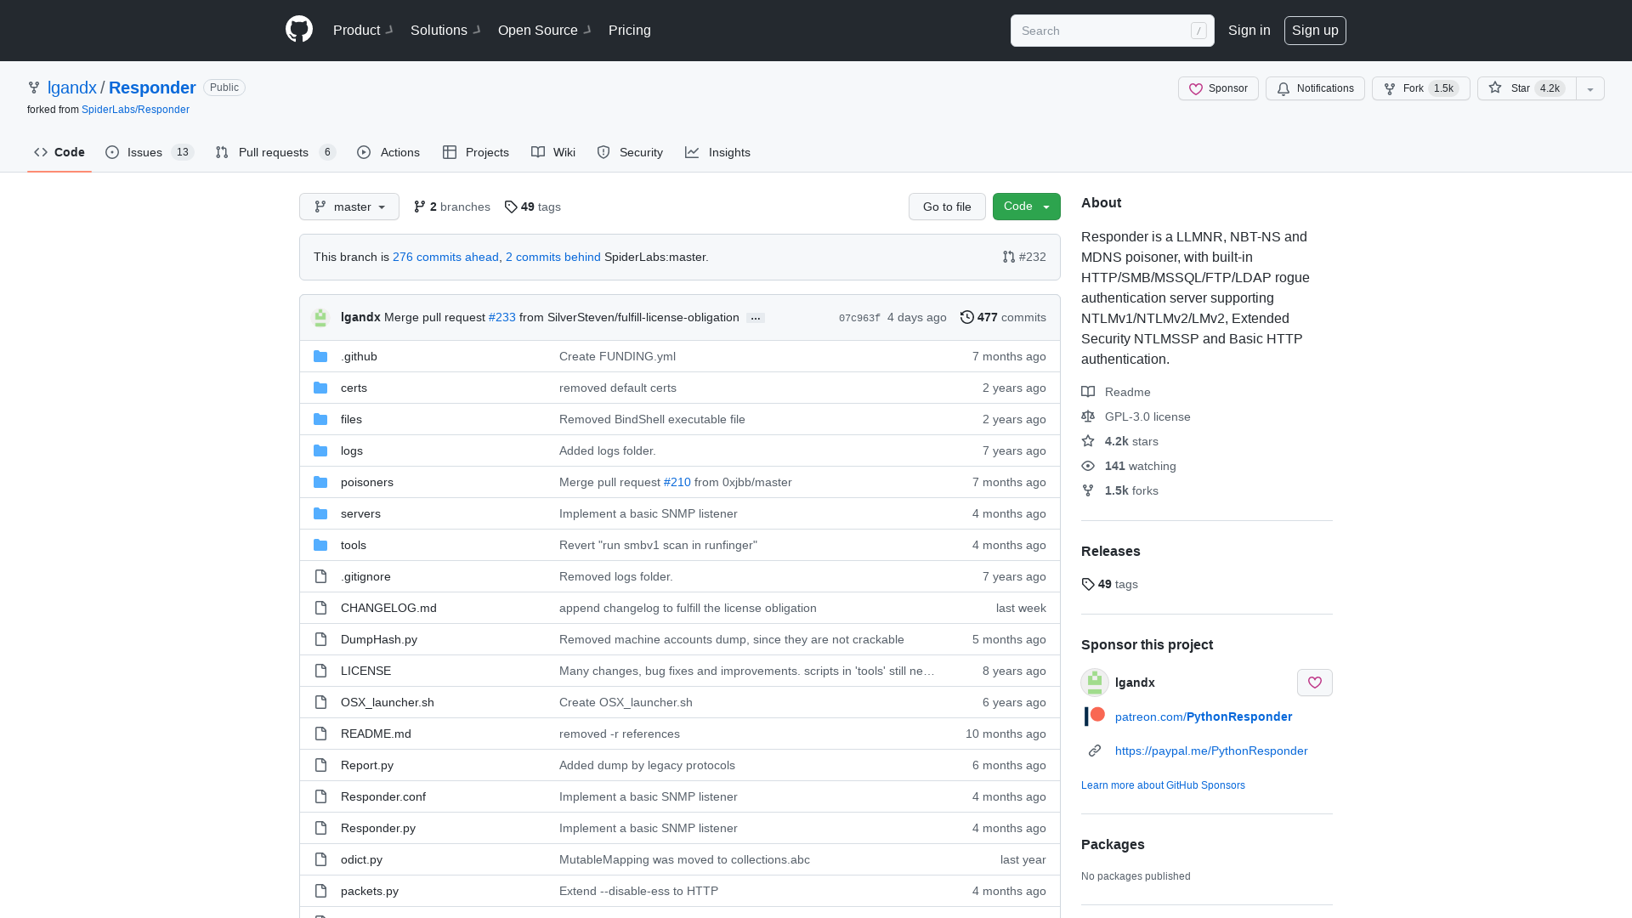Screen dimensions: 1632x918
Task: Click lgandx avatar in commit header
Action: (320, 317)
